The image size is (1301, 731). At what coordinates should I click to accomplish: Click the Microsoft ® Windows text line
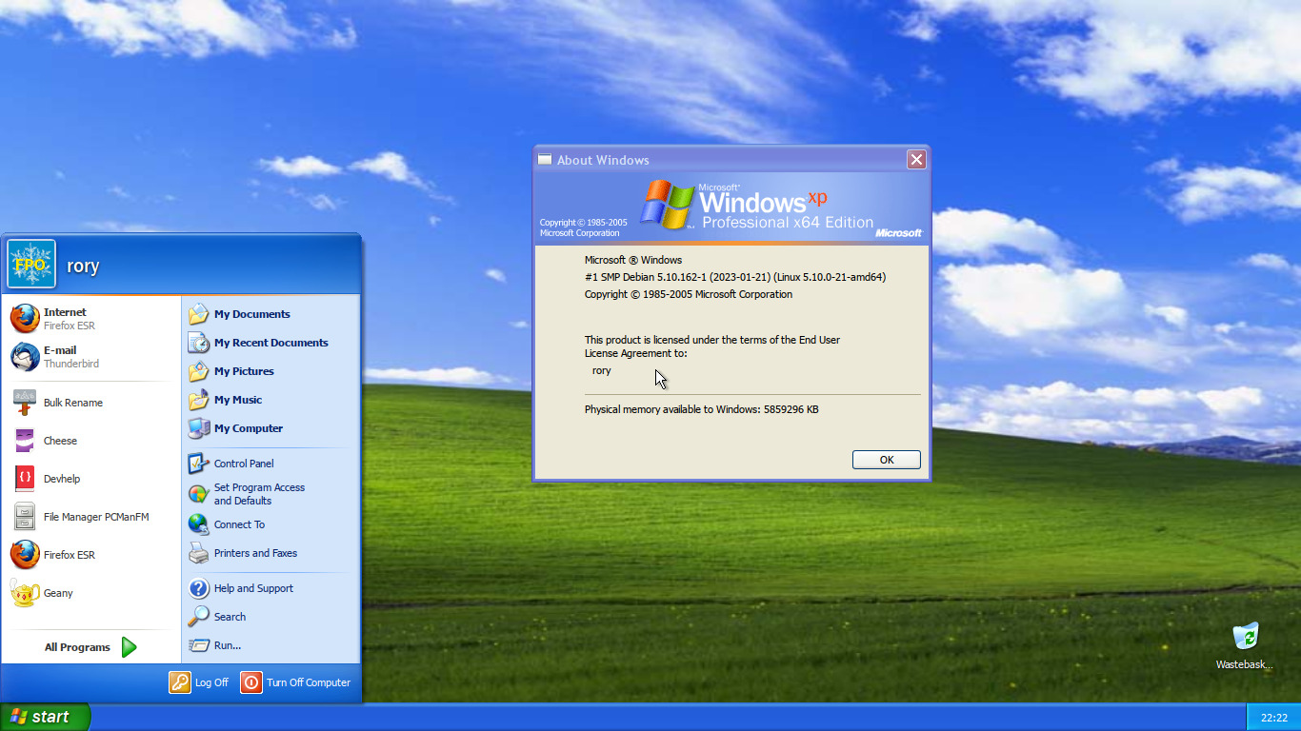pyautogui.click(x=633, y=260)
